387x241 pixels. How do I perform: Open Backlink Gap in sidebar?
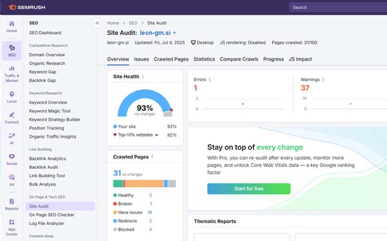42,81
